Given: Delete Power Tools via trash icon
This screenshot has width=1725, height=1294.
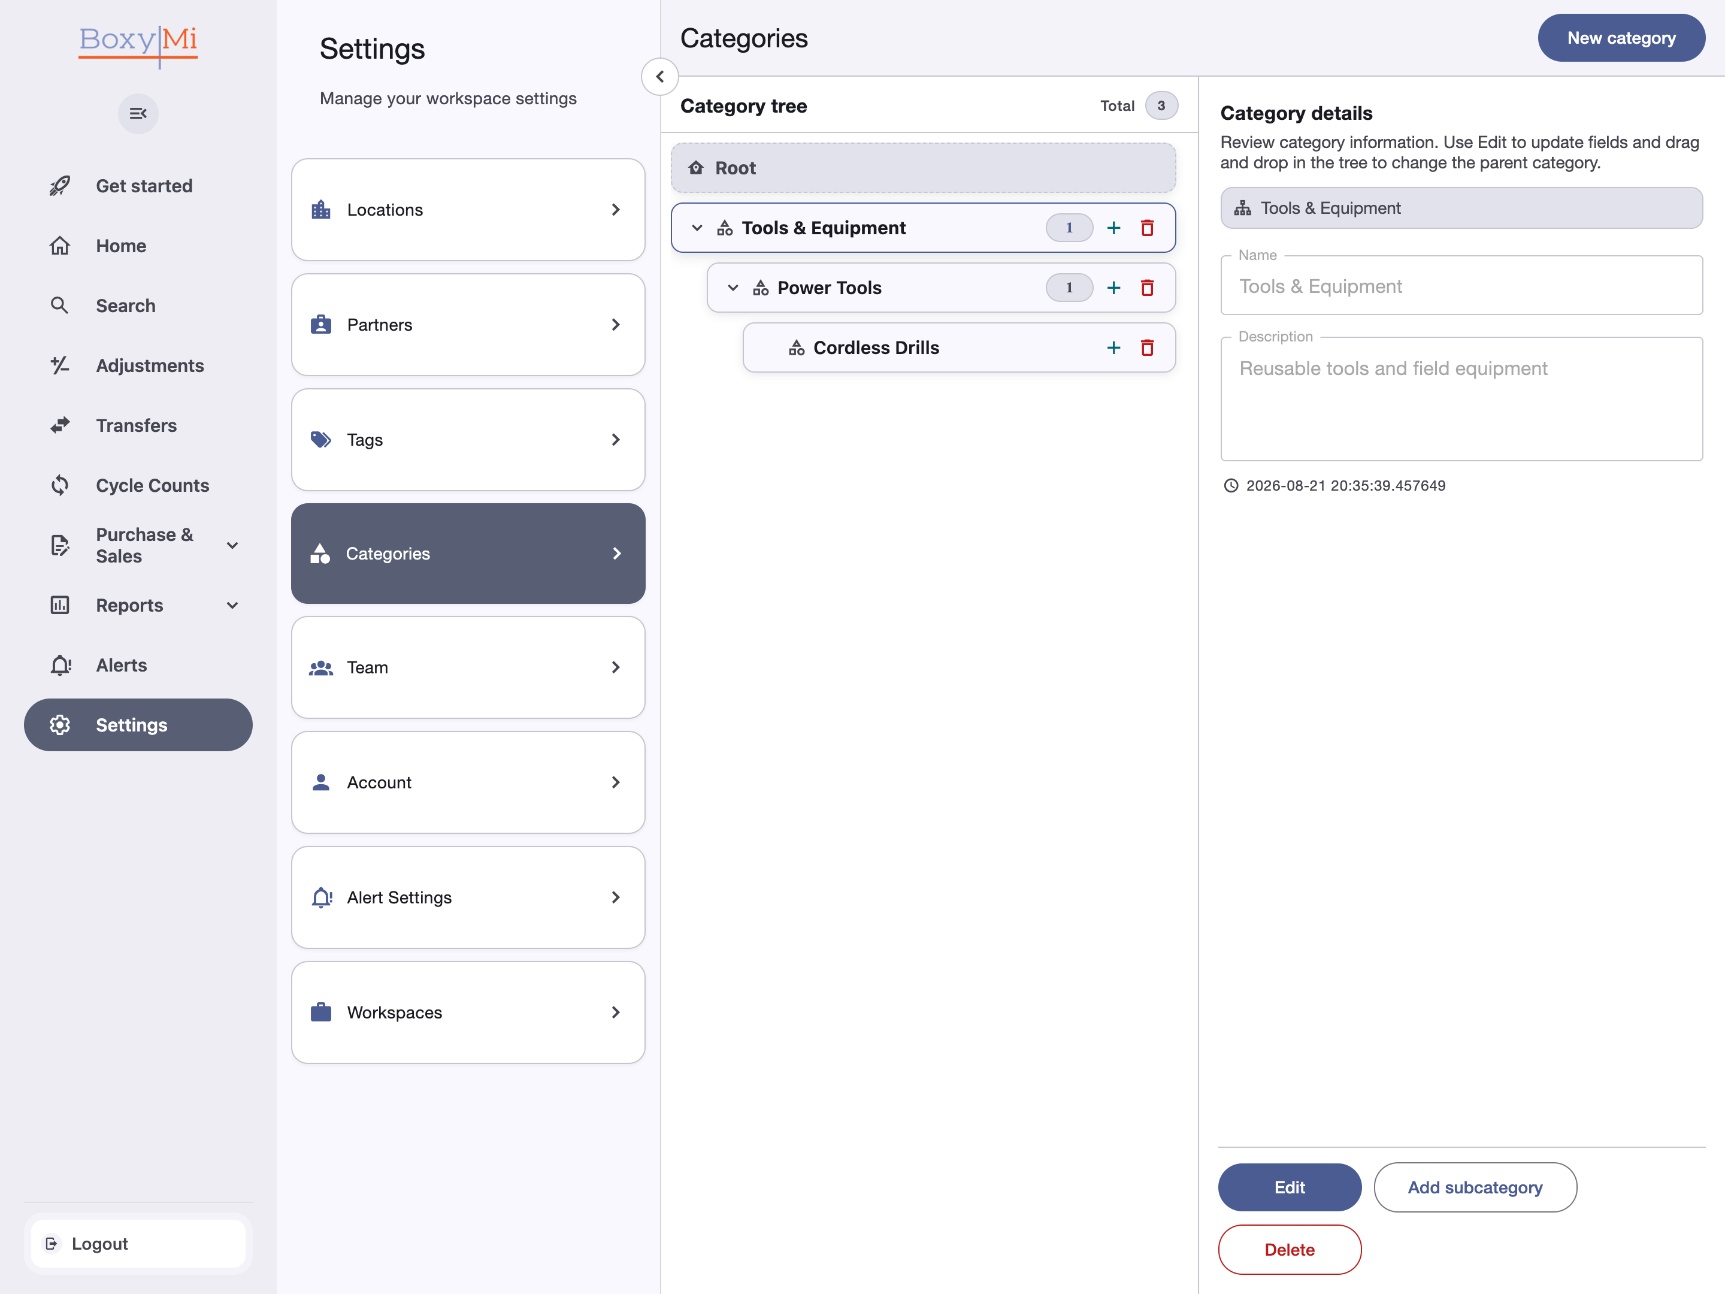Looking at the screenshot, I should [x=1147, y=288].
